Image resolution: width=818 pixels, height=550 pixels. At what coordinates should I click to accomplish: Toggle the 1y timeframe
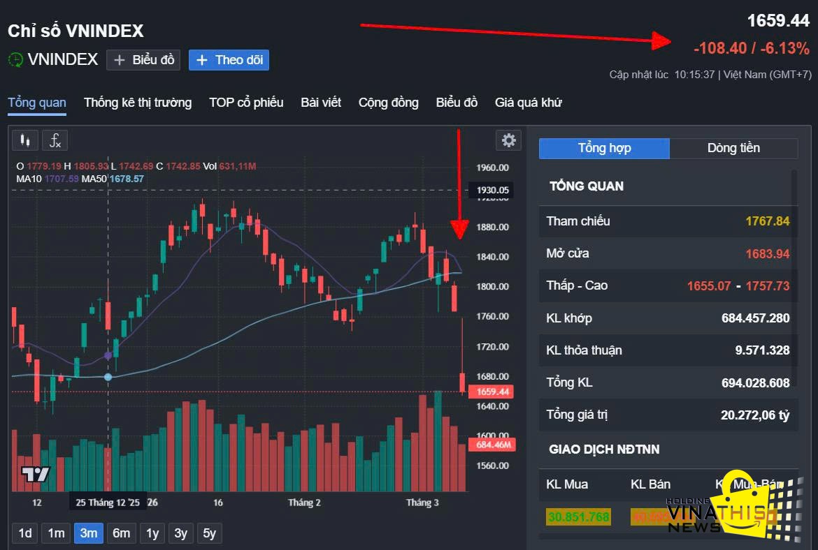(x=152, y=533)
